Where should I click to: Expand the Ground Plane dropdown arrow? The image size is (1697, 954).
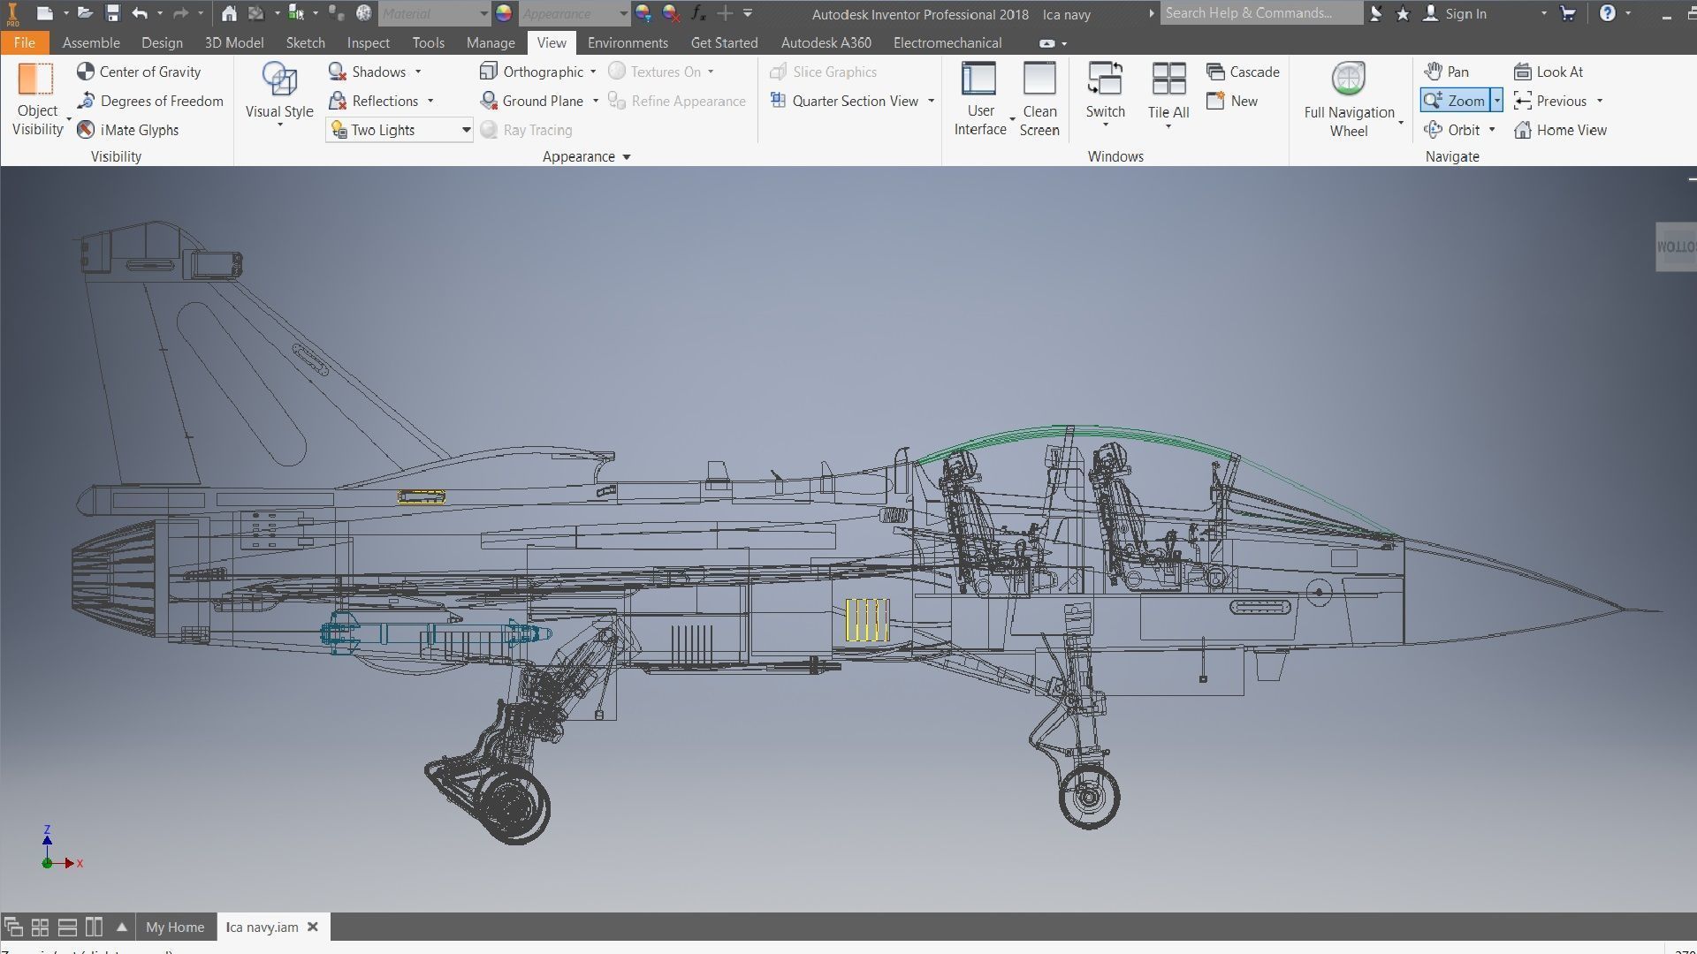(x=596, y=101)
